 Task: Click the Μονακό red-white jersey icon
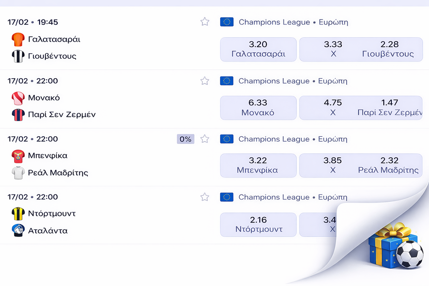(18, 98)
